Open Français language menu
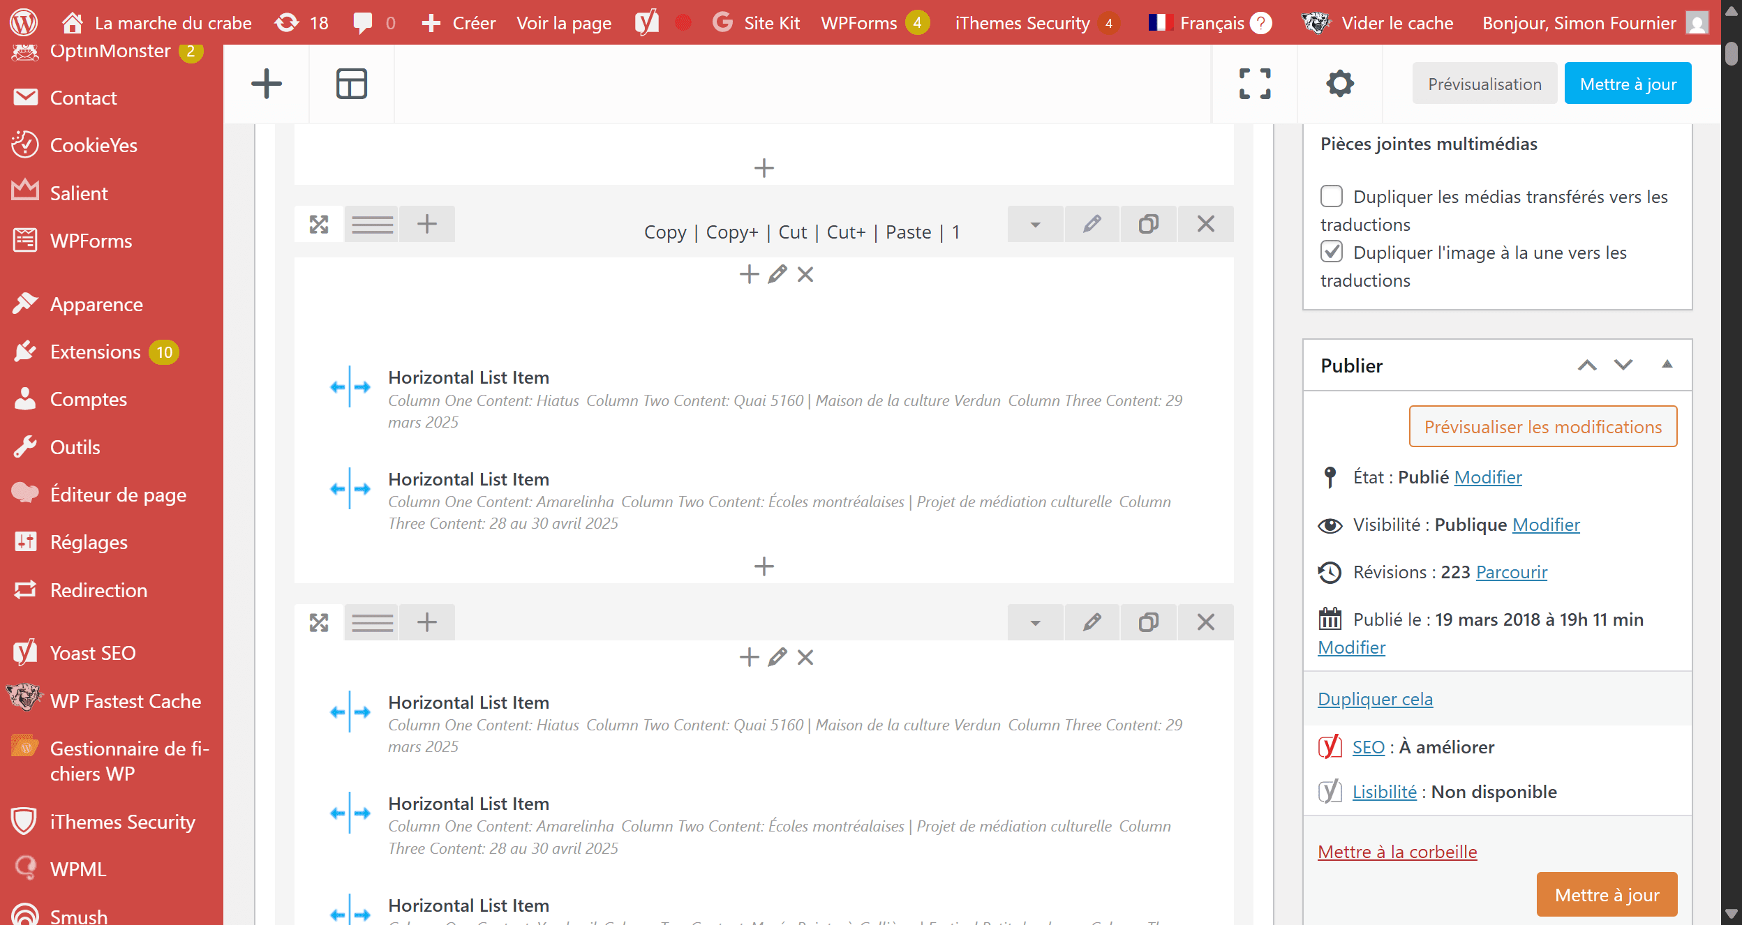Image resolution: width=1742 pixels, height=925 pixels. [x=1210, y=23]
